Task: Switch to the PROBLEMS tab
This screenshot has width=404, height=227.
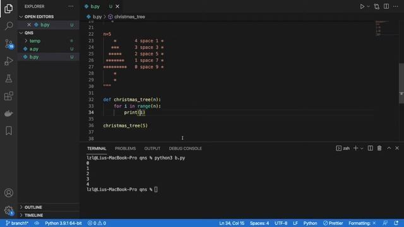Action: coord(125,149)
